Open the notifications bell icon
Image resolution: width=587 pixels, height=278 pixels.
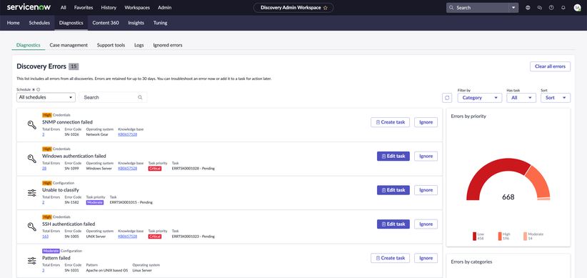(563, 7)
